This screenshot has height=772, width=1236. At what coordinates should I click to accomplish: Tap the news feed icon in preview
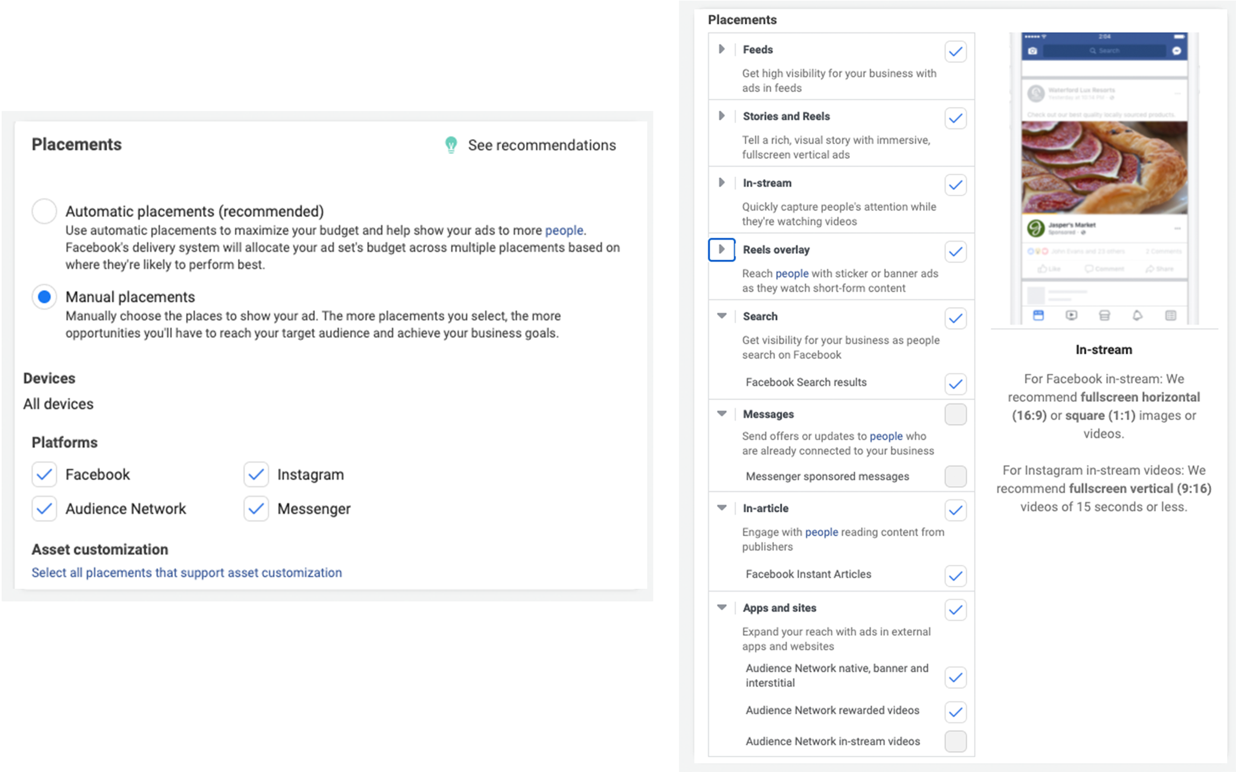[x=1038, y=315]
